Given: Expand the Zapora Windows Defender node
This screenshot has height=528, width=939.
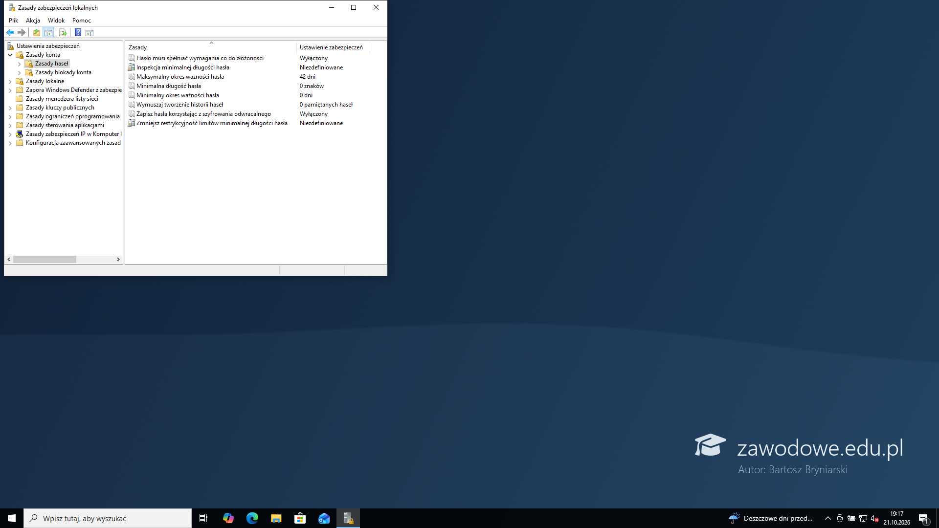Looking at the screenshot, I should point(10,90).
